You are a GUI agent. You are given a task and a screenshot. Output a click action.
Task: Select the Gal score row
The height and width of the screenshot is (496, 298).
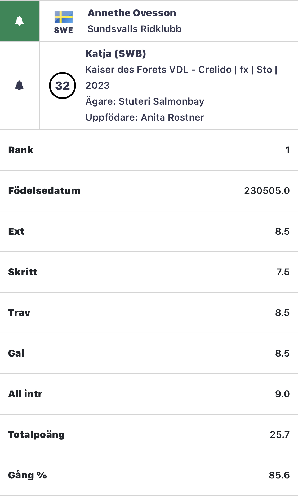click(149, 353)
